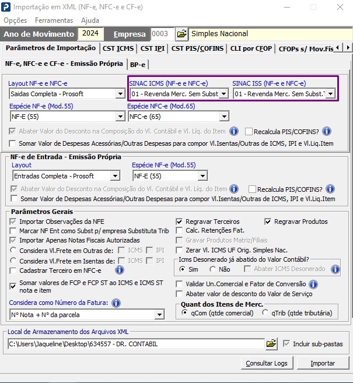Enable Cadastrar Terceiro em NFC-e checkbox
The height and width of the screenshot is (383, 353).
point(14,270)
